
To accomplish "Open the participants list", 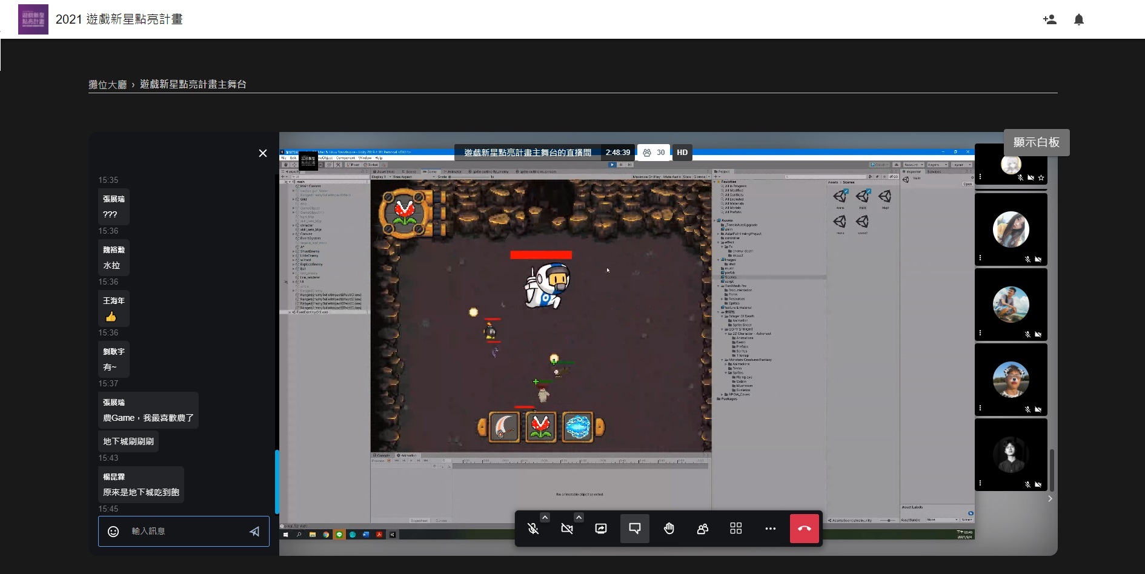I will pos(703,529).
